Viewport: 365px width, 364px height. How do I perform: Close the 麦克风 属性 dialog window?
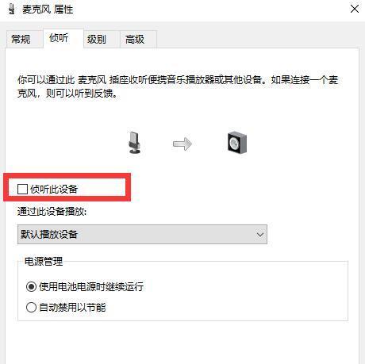[x=355, y=9]
